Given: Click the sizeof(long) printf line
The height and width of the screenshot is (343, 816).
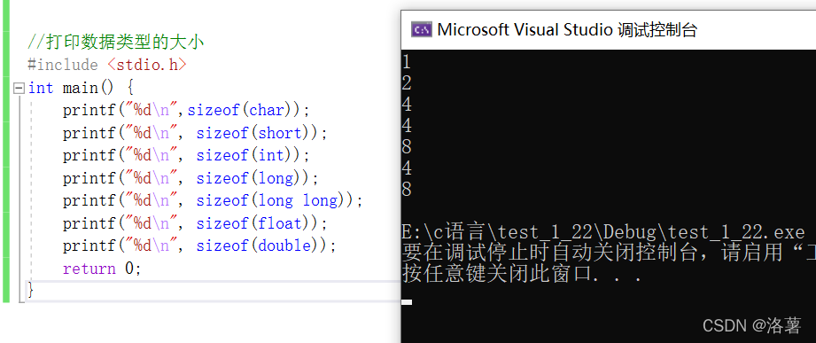Looking at the screenshot, I should (x=190, y=178).
